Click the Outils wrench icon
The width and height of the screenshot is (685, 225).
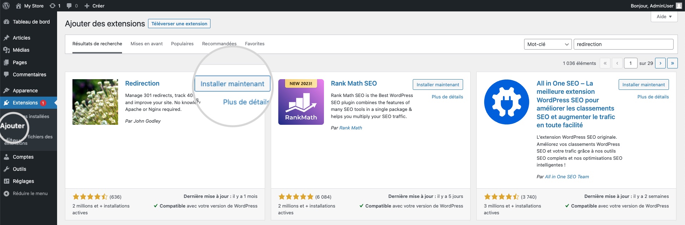[x=6, y=169]
